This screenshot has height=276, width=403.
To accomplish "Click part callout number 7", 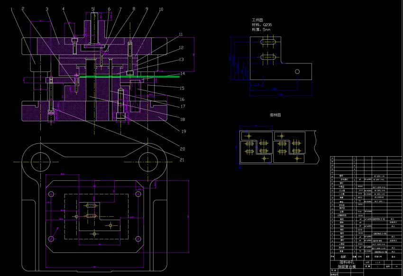I will click(x=120, y=9).
